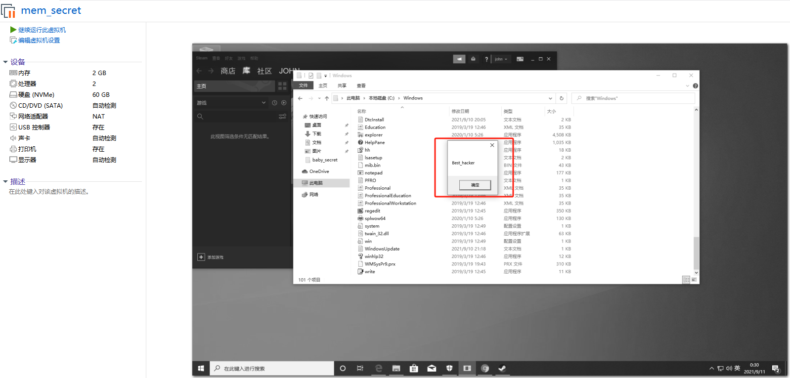This screenshot has height=378, width=790.
Task: Click the taskbar search box
Action: [272, 369]
